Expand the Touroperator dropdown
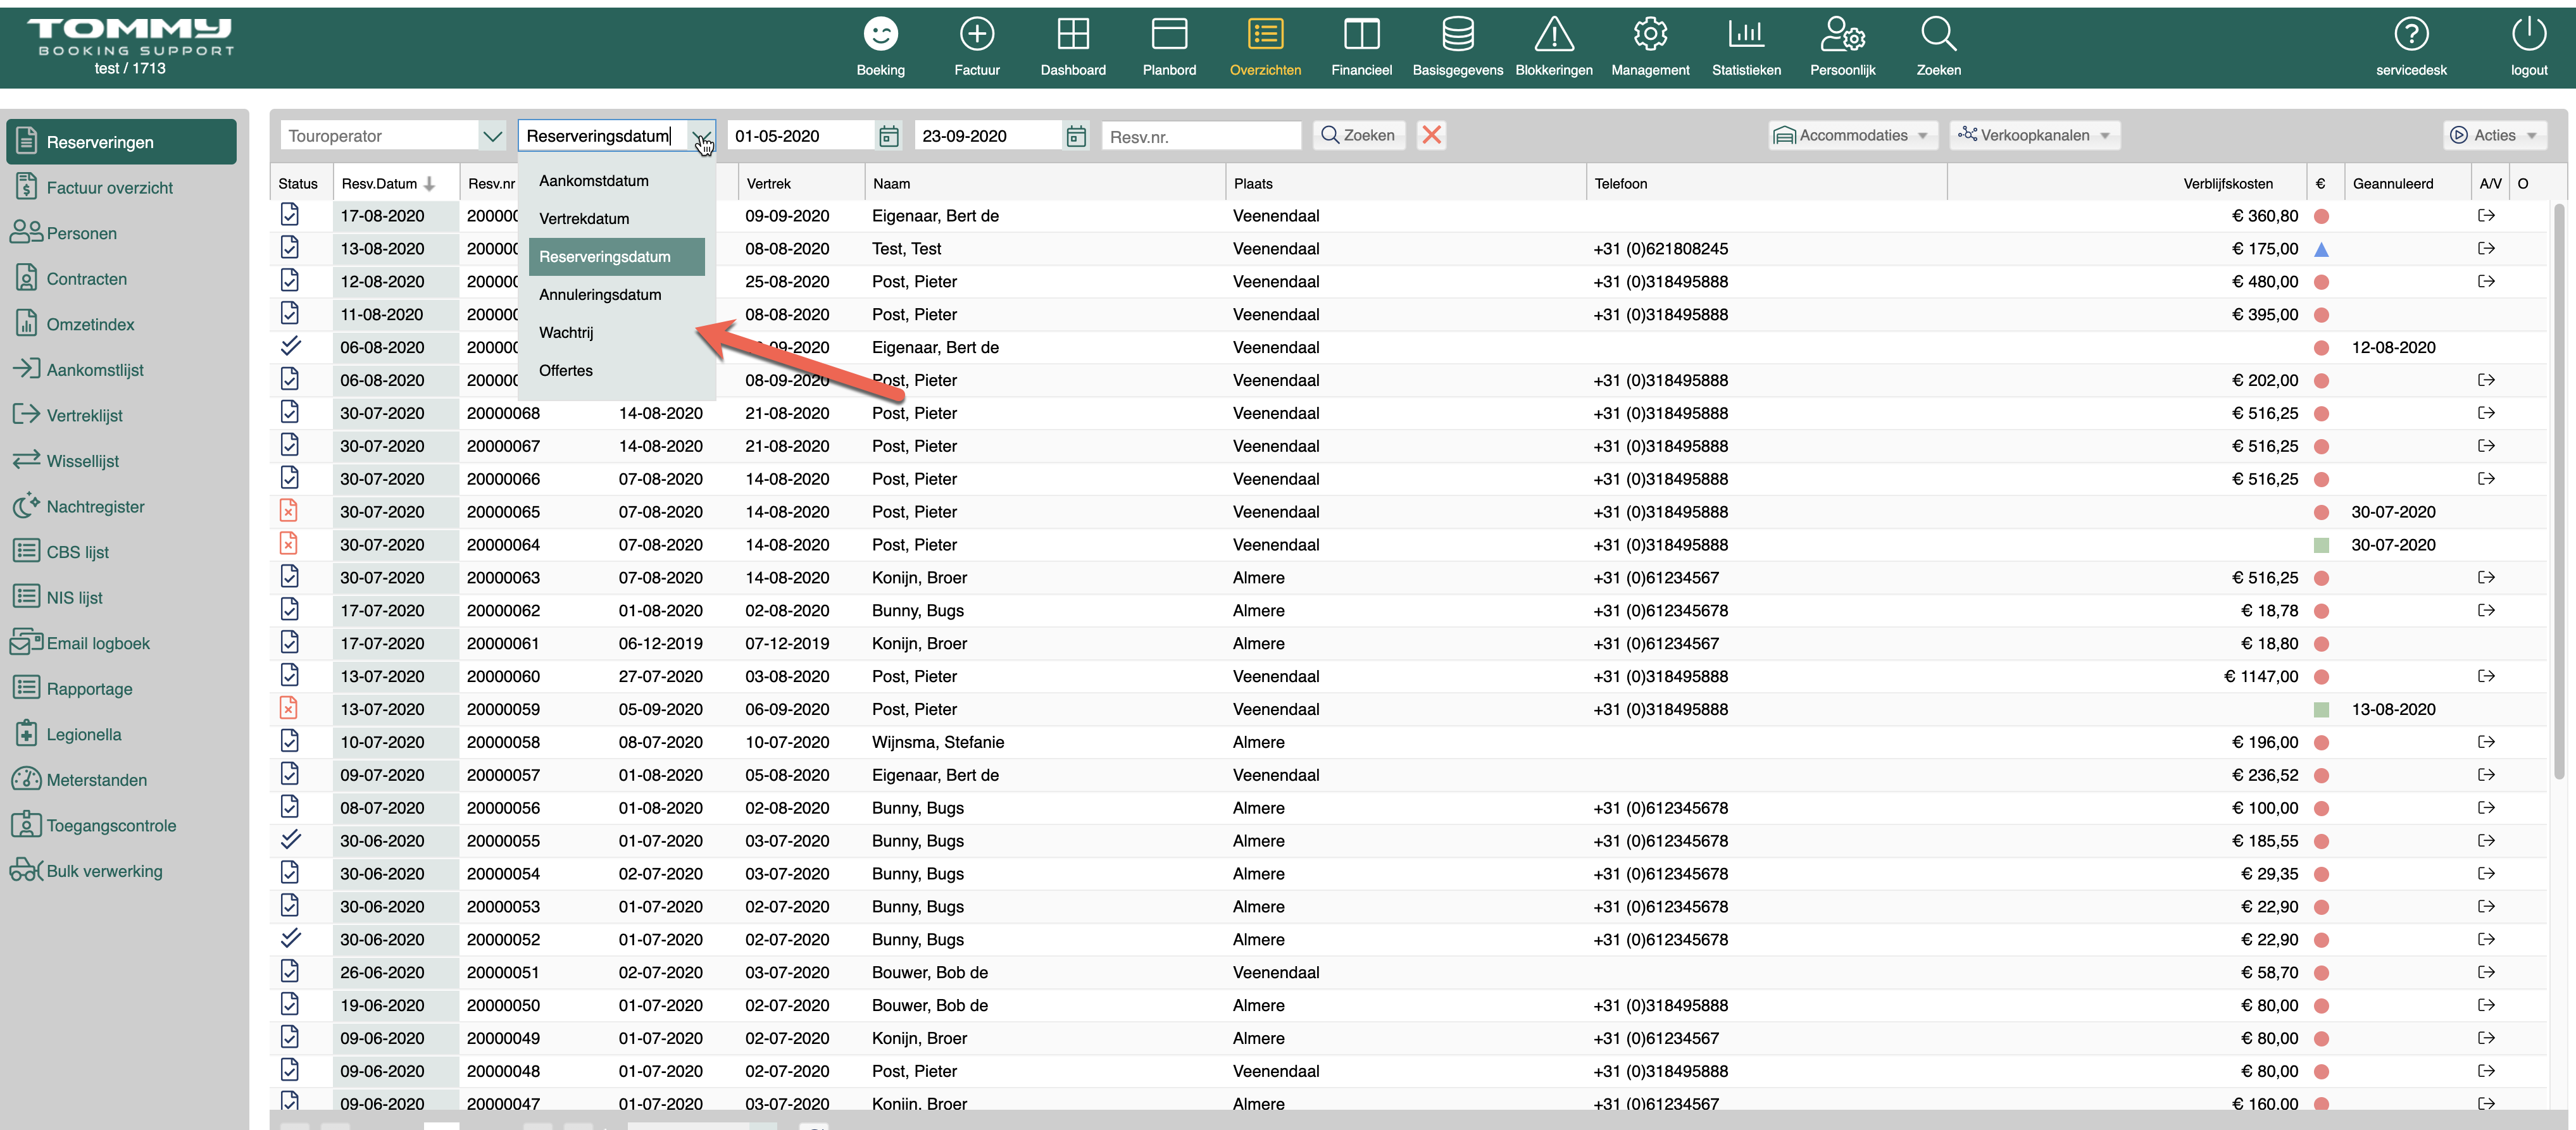The height and width of the screenshot is (1130, 2576). [x=492, y=136]
